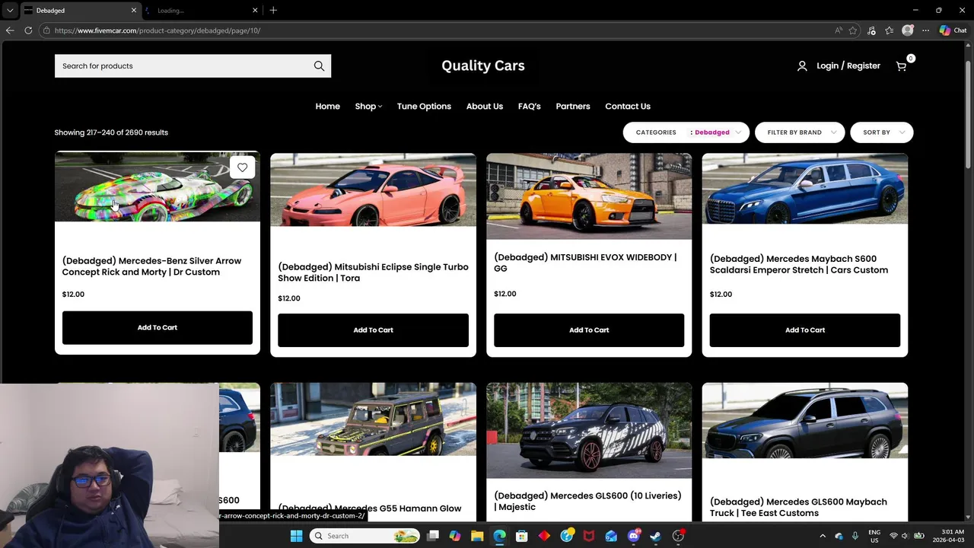974x548 pixels.
Task: Click the Mercedes G55 Hamann thumbnail
Action: [x=373, y=419]
